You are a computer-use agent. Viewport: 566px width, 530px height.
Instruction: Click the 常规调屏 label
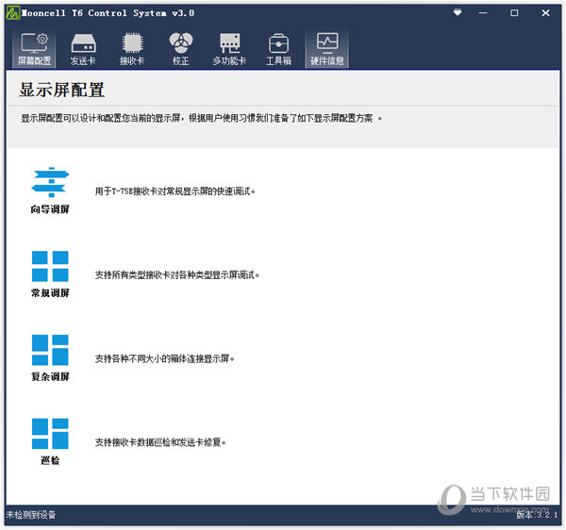pyautogui.click(x=50, y=293)
